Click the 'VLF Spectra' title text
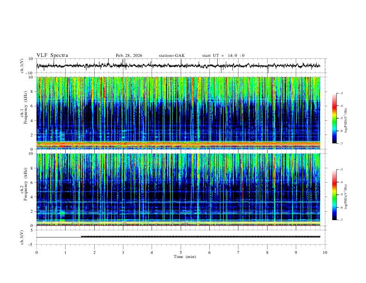Image resolution: width=366 pixels, height=283 pixels. pos(52,55)
